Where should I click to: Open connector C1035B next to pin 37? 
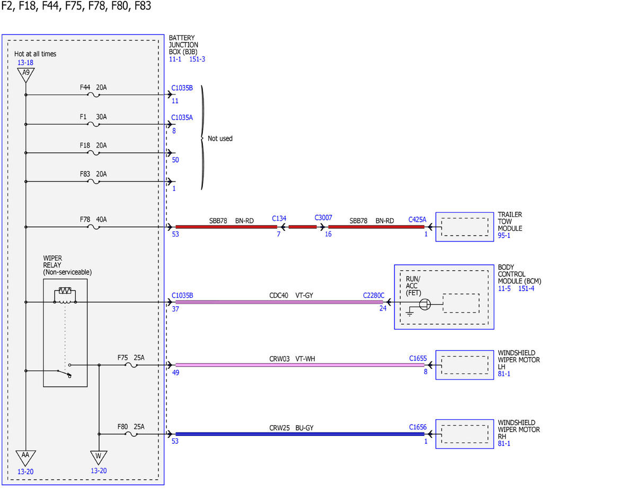(x=182, y=295)
